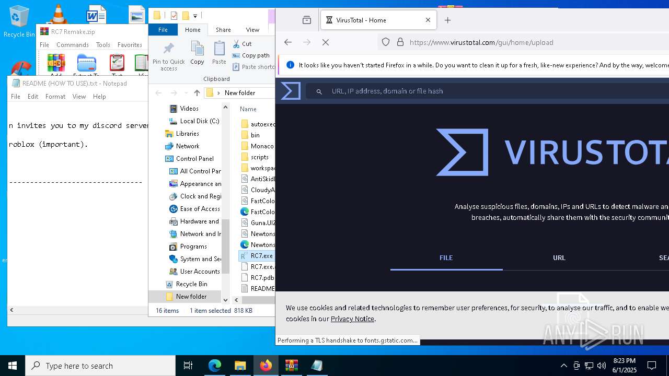Open Notepad Format menu
The image size is (669, 376).
click(55, 97)
